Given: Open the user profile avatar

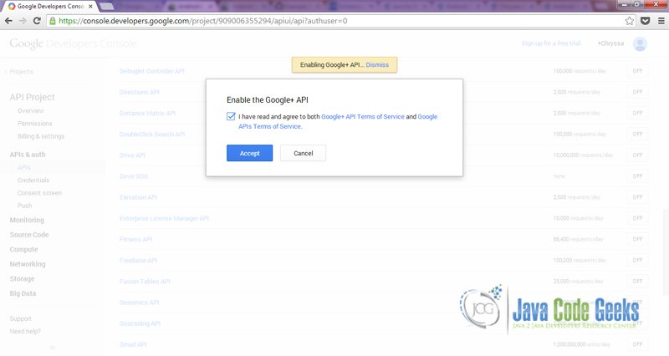Looking at the screenshot, I should tap(640, 44).
